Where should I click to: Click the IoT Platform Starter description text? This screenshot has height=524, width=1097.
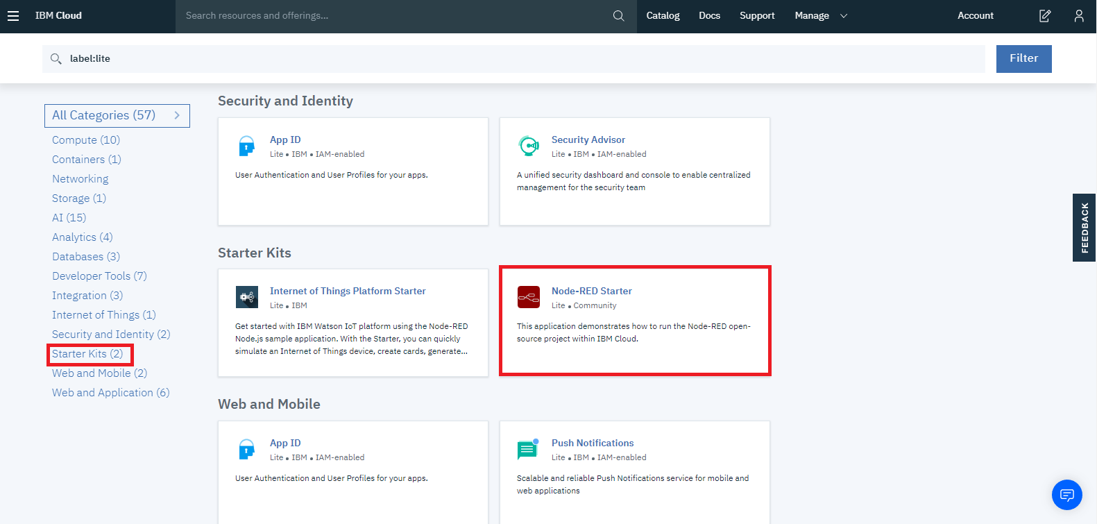point(352,339)
